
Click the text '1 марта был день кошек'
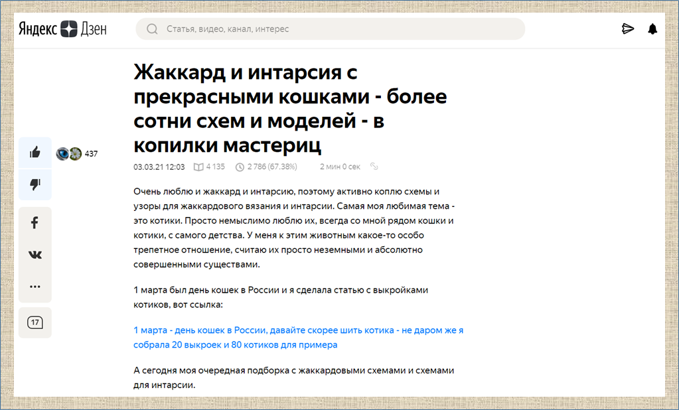click(x=281, y=297)
